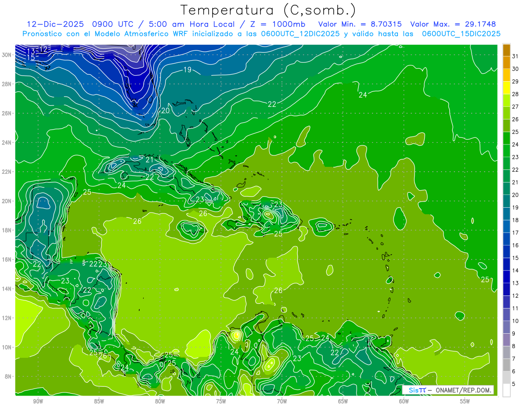Click the '70W' longitude axis label
The height and width of the screenshot is (407, 527).
point(282,401)
